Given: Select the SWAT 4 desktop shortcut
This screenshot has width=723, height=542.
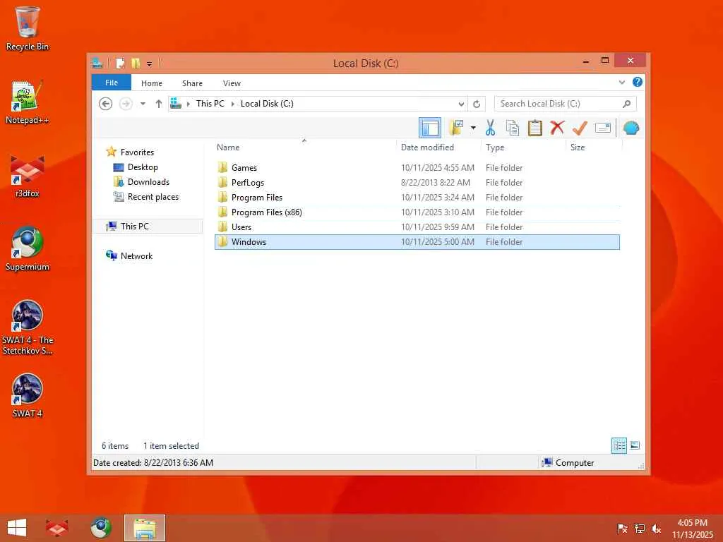Looking at the screenshot, I should tap(28, 395).
